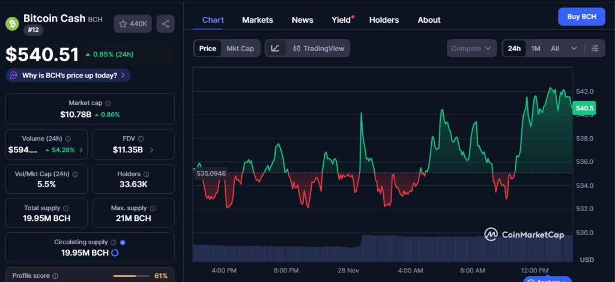Viewport: 615px width, 282px height.
Task: Click Market cap info icon
Action: click(x=108, y=103)
